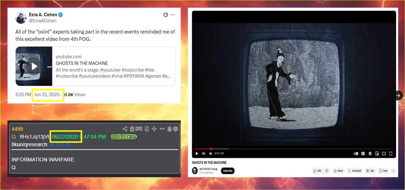Open more actions menu under the video

(393, 171)
